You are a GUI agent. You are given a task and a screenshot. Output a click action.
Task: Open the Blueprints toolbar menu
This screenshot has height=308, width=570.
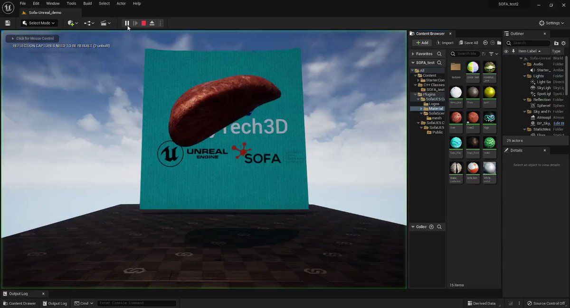pos(89,23)
